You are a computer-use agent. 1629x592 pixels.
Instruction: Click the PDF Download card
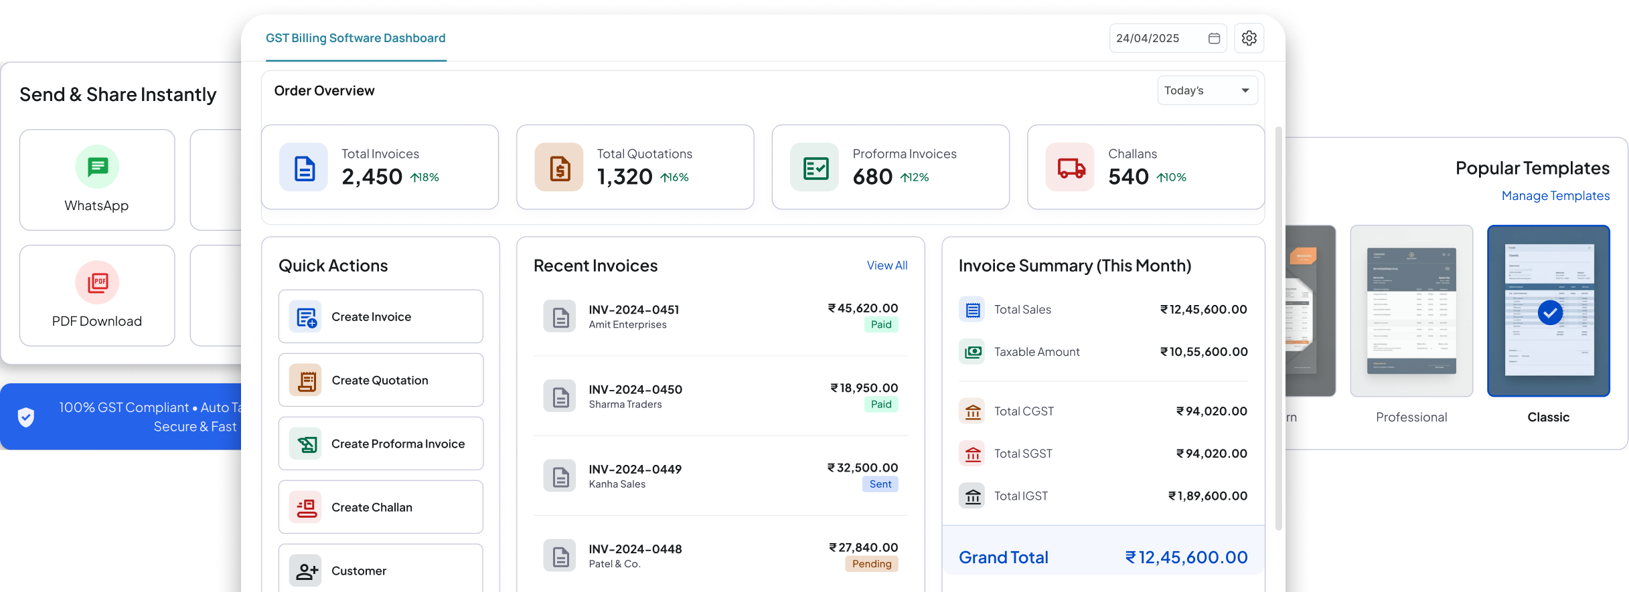97,296
